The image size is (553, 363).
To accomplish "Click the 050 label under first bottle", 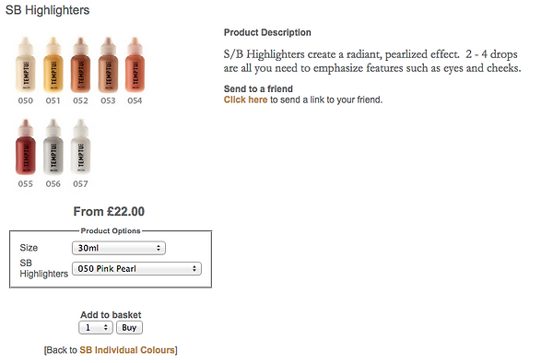I will coord(26,100).
